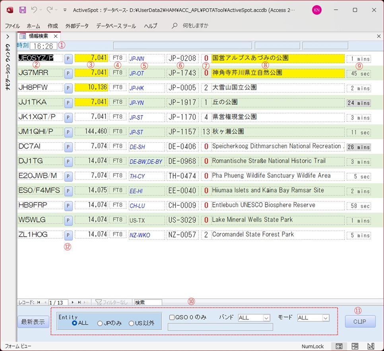The height and width of the screenshot is (351, 384).
Task: Click the P button beside DC7AI
Action: tap(68, 147)
